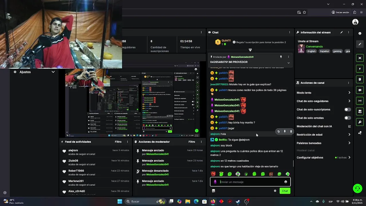Open Acciones de canal three-dot menu
Image resolution: width=366 pixels, height=206 pixels.
[348, 83]
